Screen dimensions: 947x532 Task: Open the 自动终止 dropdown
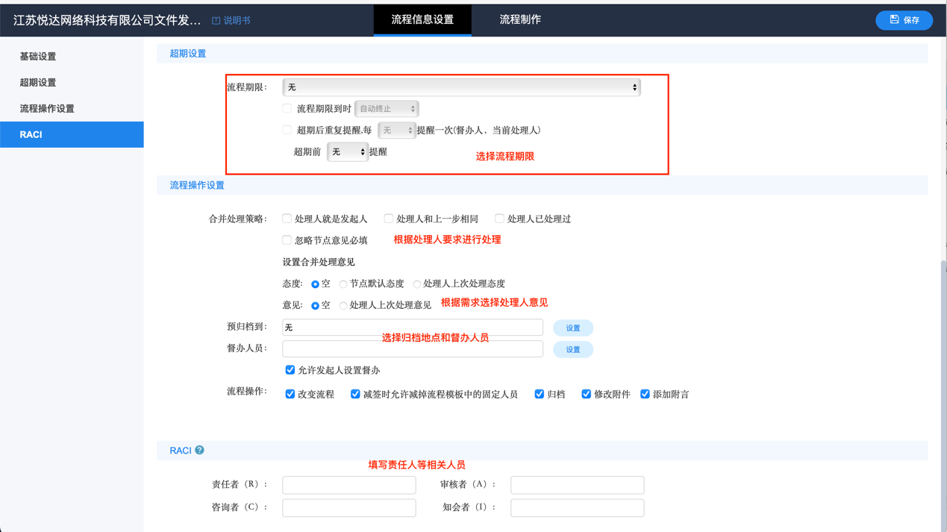(387, 107)
